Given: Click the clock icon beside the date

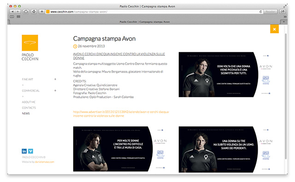Looking at the screenshot, I should click(75, 46).
